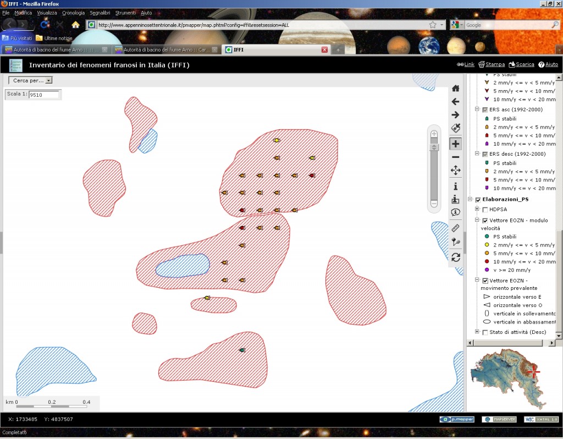Select the zoom out minus tool
563x439 pixels.
pos(455,157)
